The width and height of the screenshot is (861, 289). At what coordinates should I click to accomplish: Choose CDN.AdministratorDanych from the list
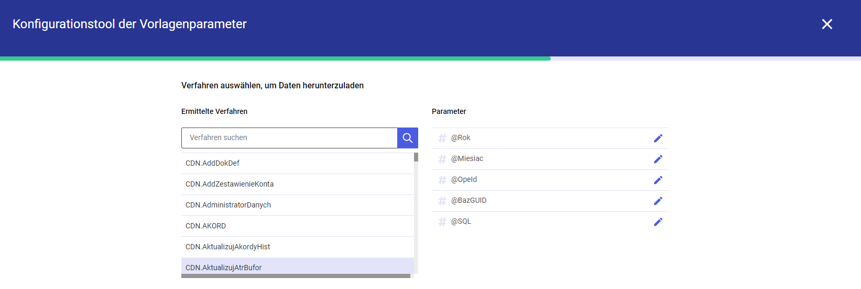(x=298, y=205)
